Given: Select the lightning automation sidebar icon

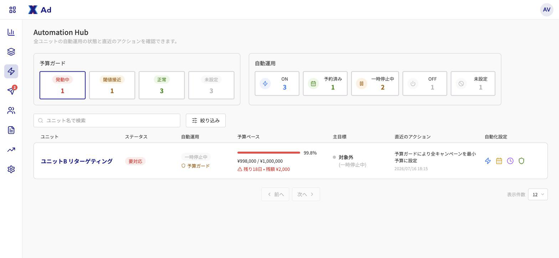Looking at the screenshot, I should coord(11,71).
